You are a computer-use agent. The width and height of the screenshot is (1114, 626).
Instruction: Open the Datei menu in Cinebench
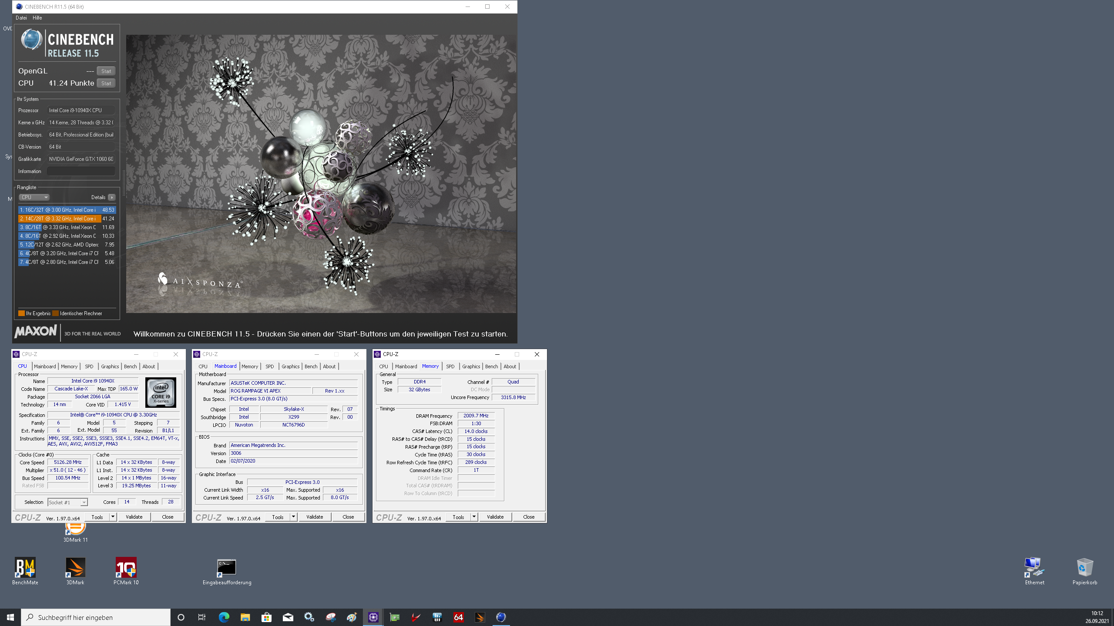[x=21, y=18]
